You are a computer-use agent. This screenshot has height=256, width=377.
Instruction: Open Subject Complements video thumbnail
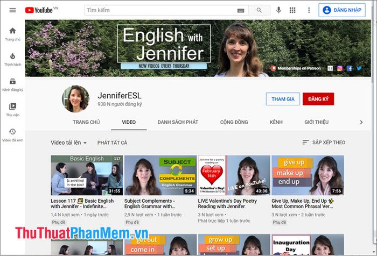pyautogui.click(x=160, y=175)
